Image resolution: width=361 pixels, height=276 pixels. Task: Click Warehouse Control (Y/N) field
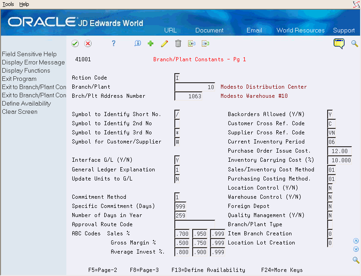pyautogui.click(x=330, y=197)
